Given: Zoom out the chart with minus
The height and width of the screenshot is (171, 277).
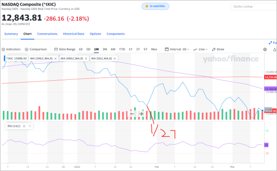Looking at the screenshot, I should coord(132,114).
